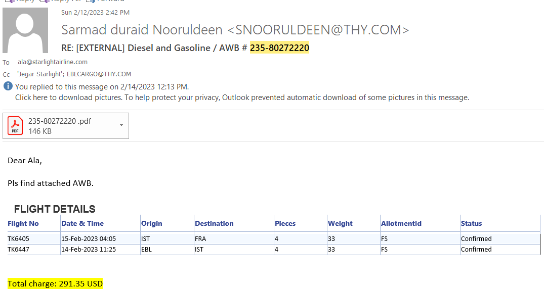The width and height of the screenshot is (544, 292).
Task: Click the sender's profile avatar picture
Action: [x=25, y=30]
